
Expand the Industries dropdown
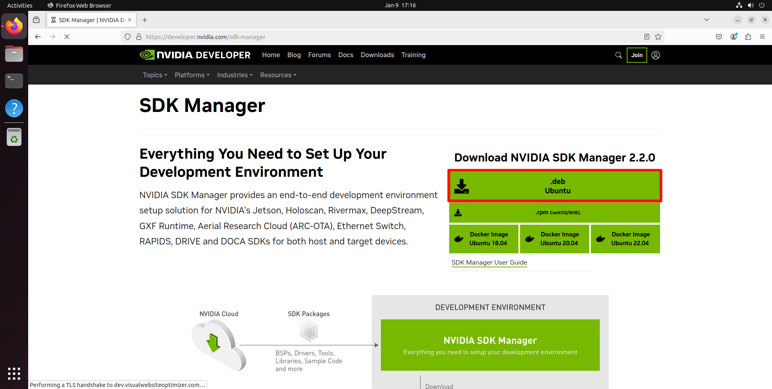235,75
